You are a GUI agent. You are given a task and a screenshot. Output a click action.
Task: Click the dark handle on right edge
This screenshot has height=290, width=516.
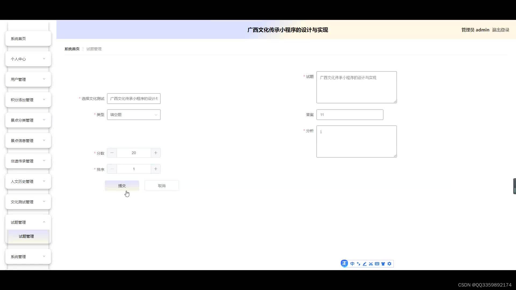point(514,186)
